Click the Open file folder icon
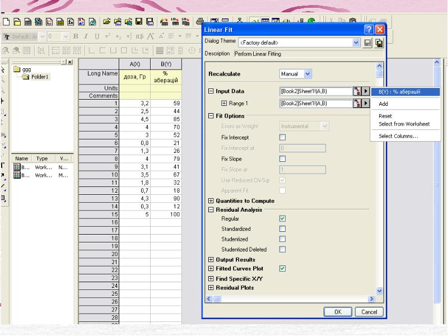The width and height of the screenshot is (448, 336). (x=106, y=22)
